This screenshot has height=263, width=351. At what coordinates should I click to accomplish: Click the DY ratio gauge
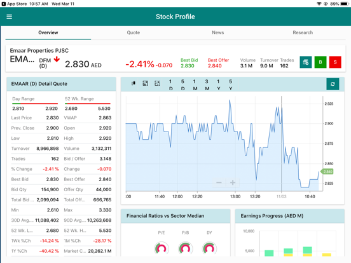(x=209, y=248)
